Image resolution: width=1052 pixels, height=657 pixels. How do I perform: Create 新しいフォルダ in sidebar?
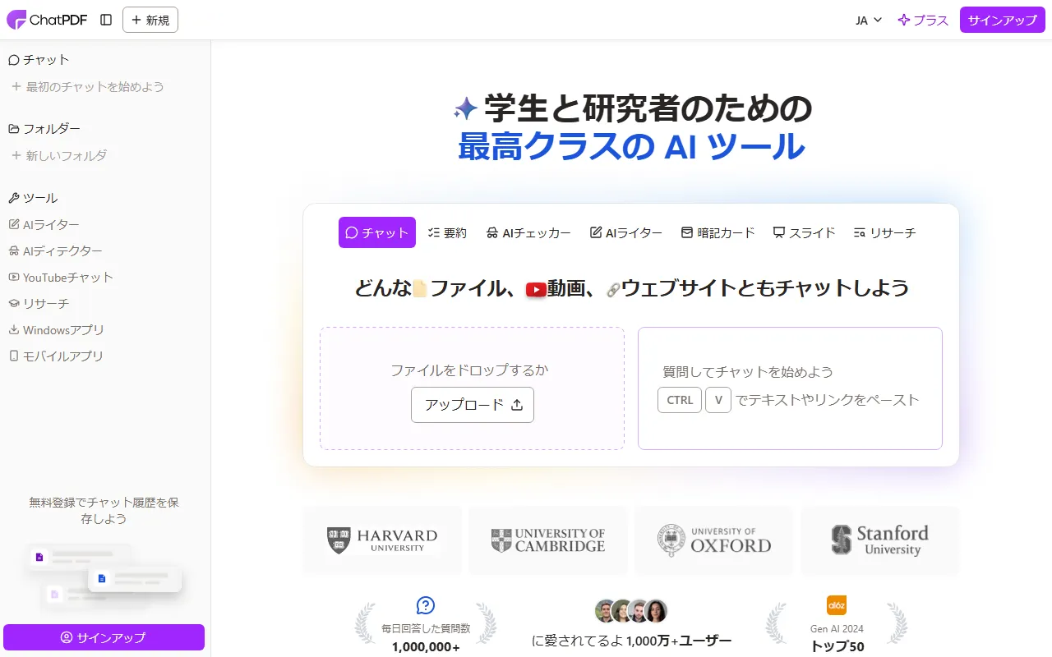59,155
